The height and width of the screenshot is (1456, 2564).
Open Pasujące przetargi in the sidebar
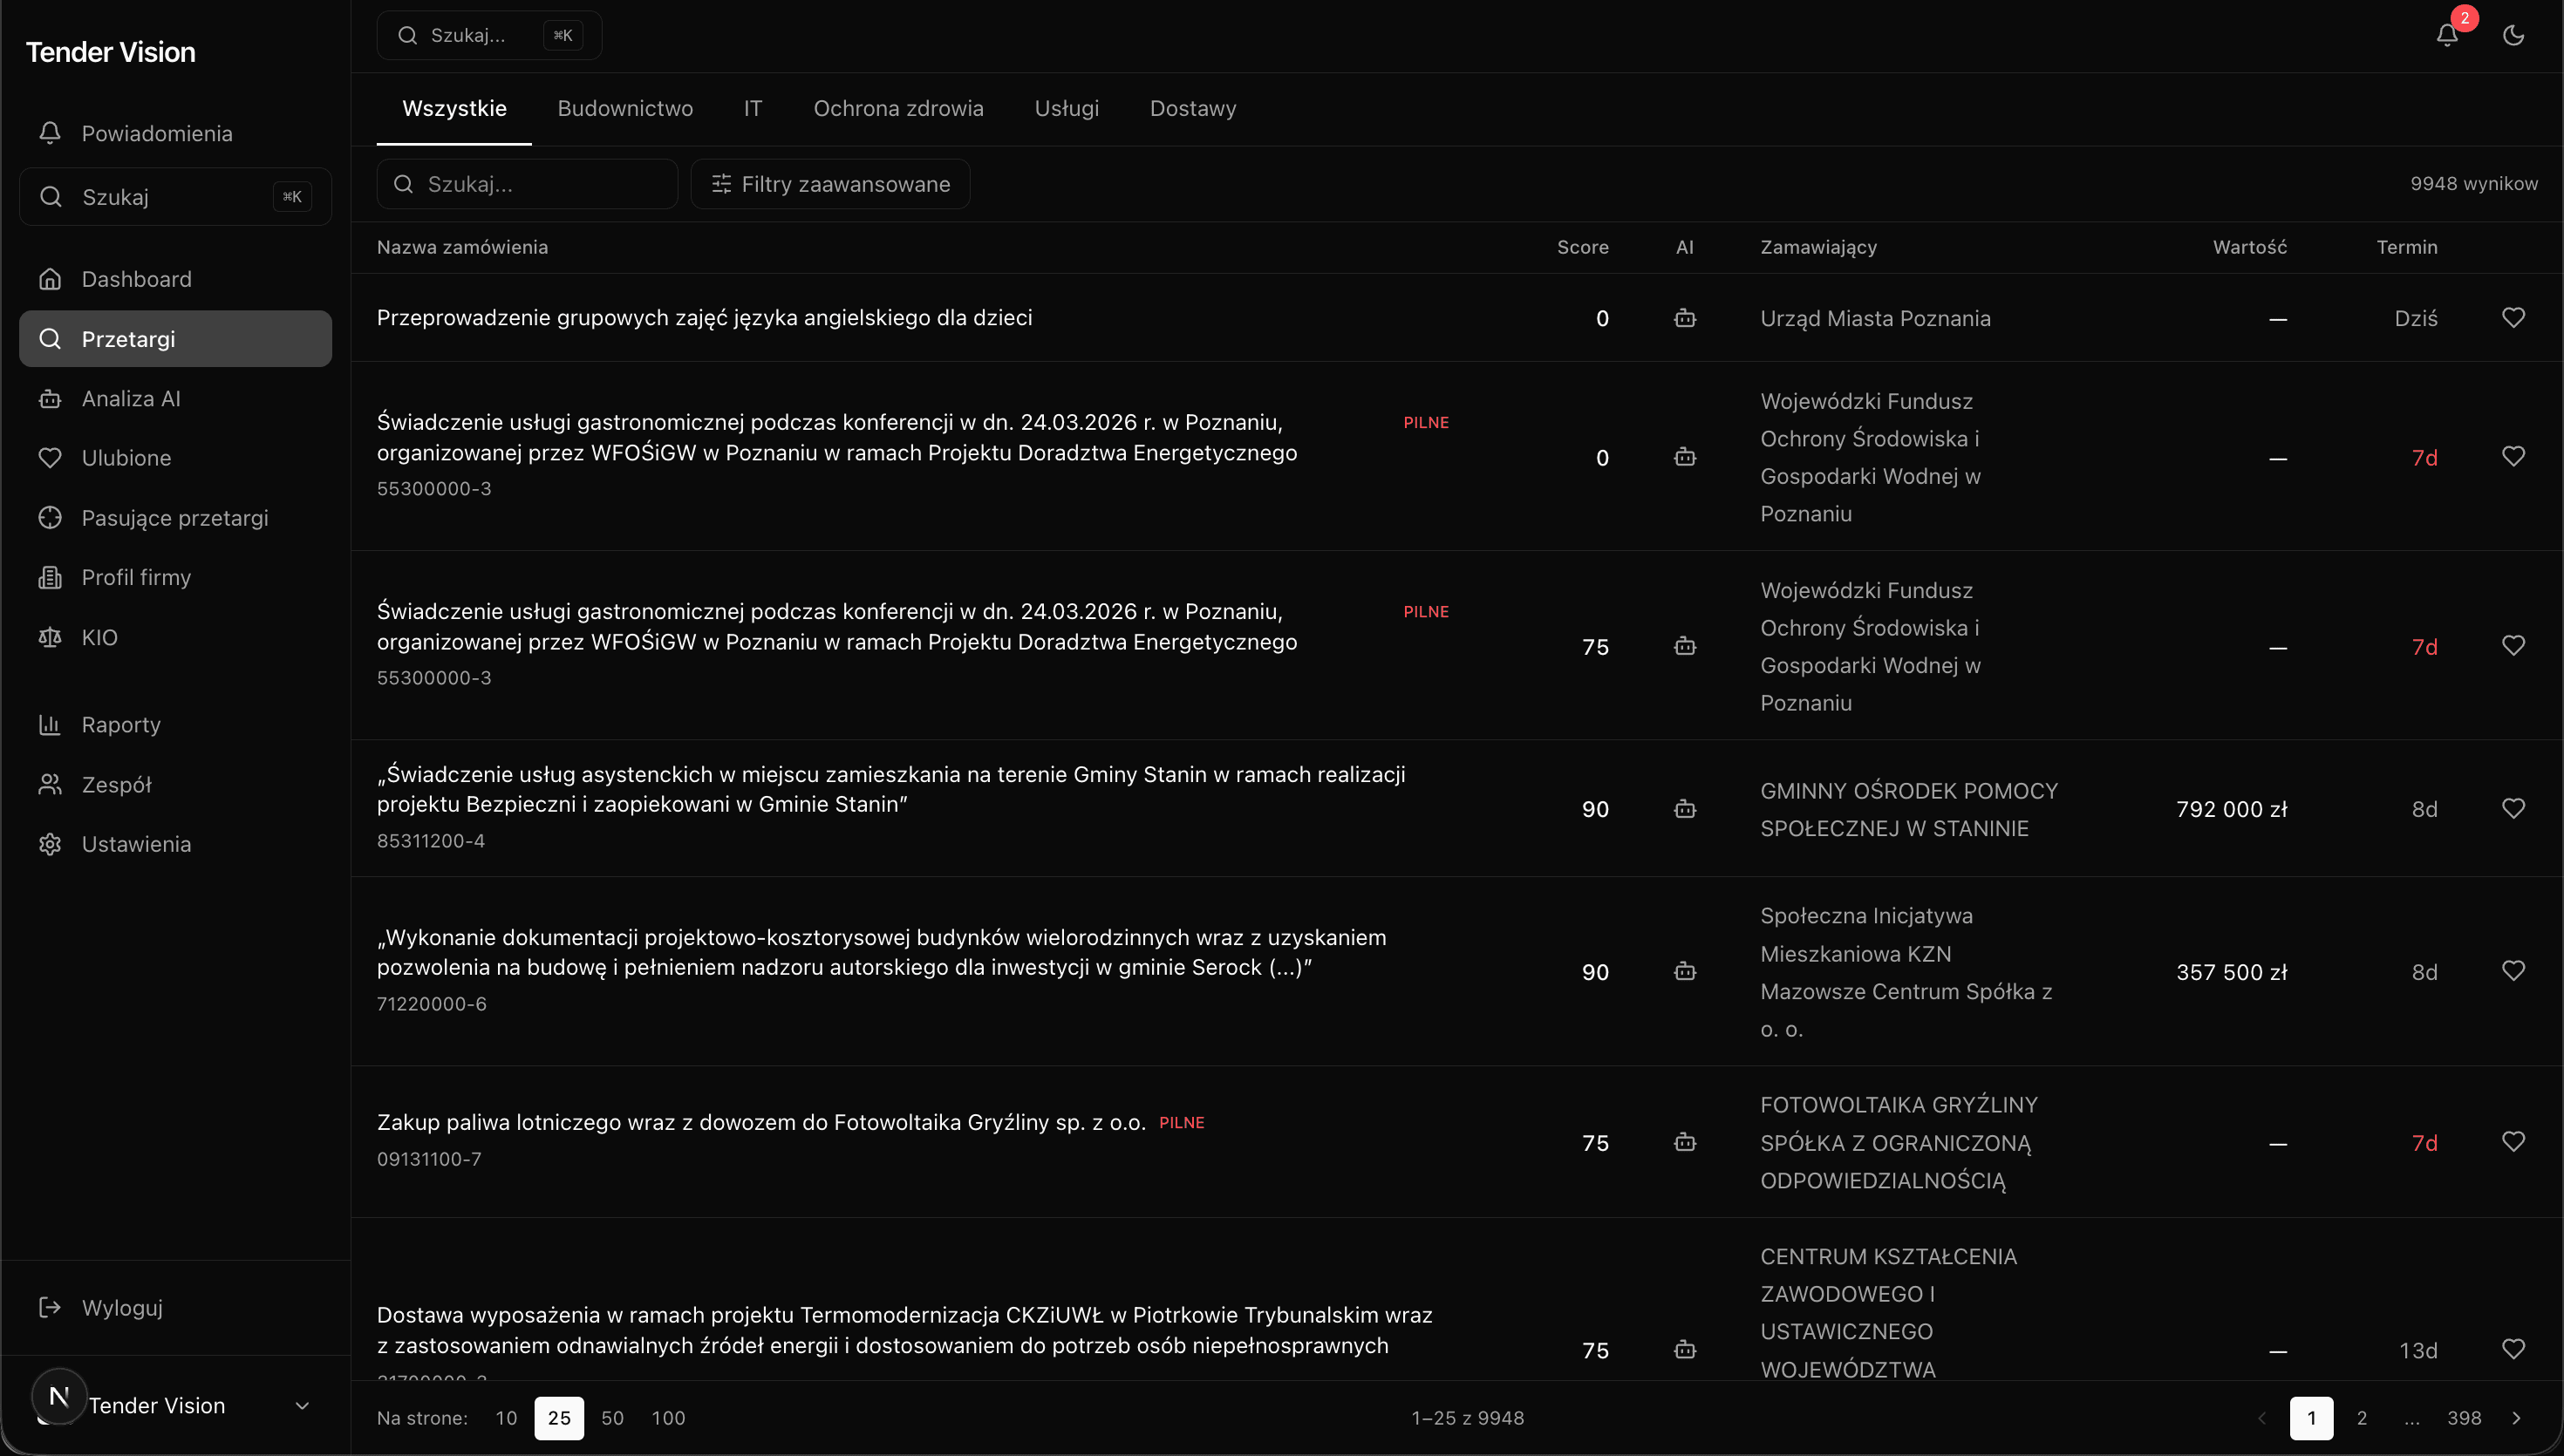175,518
